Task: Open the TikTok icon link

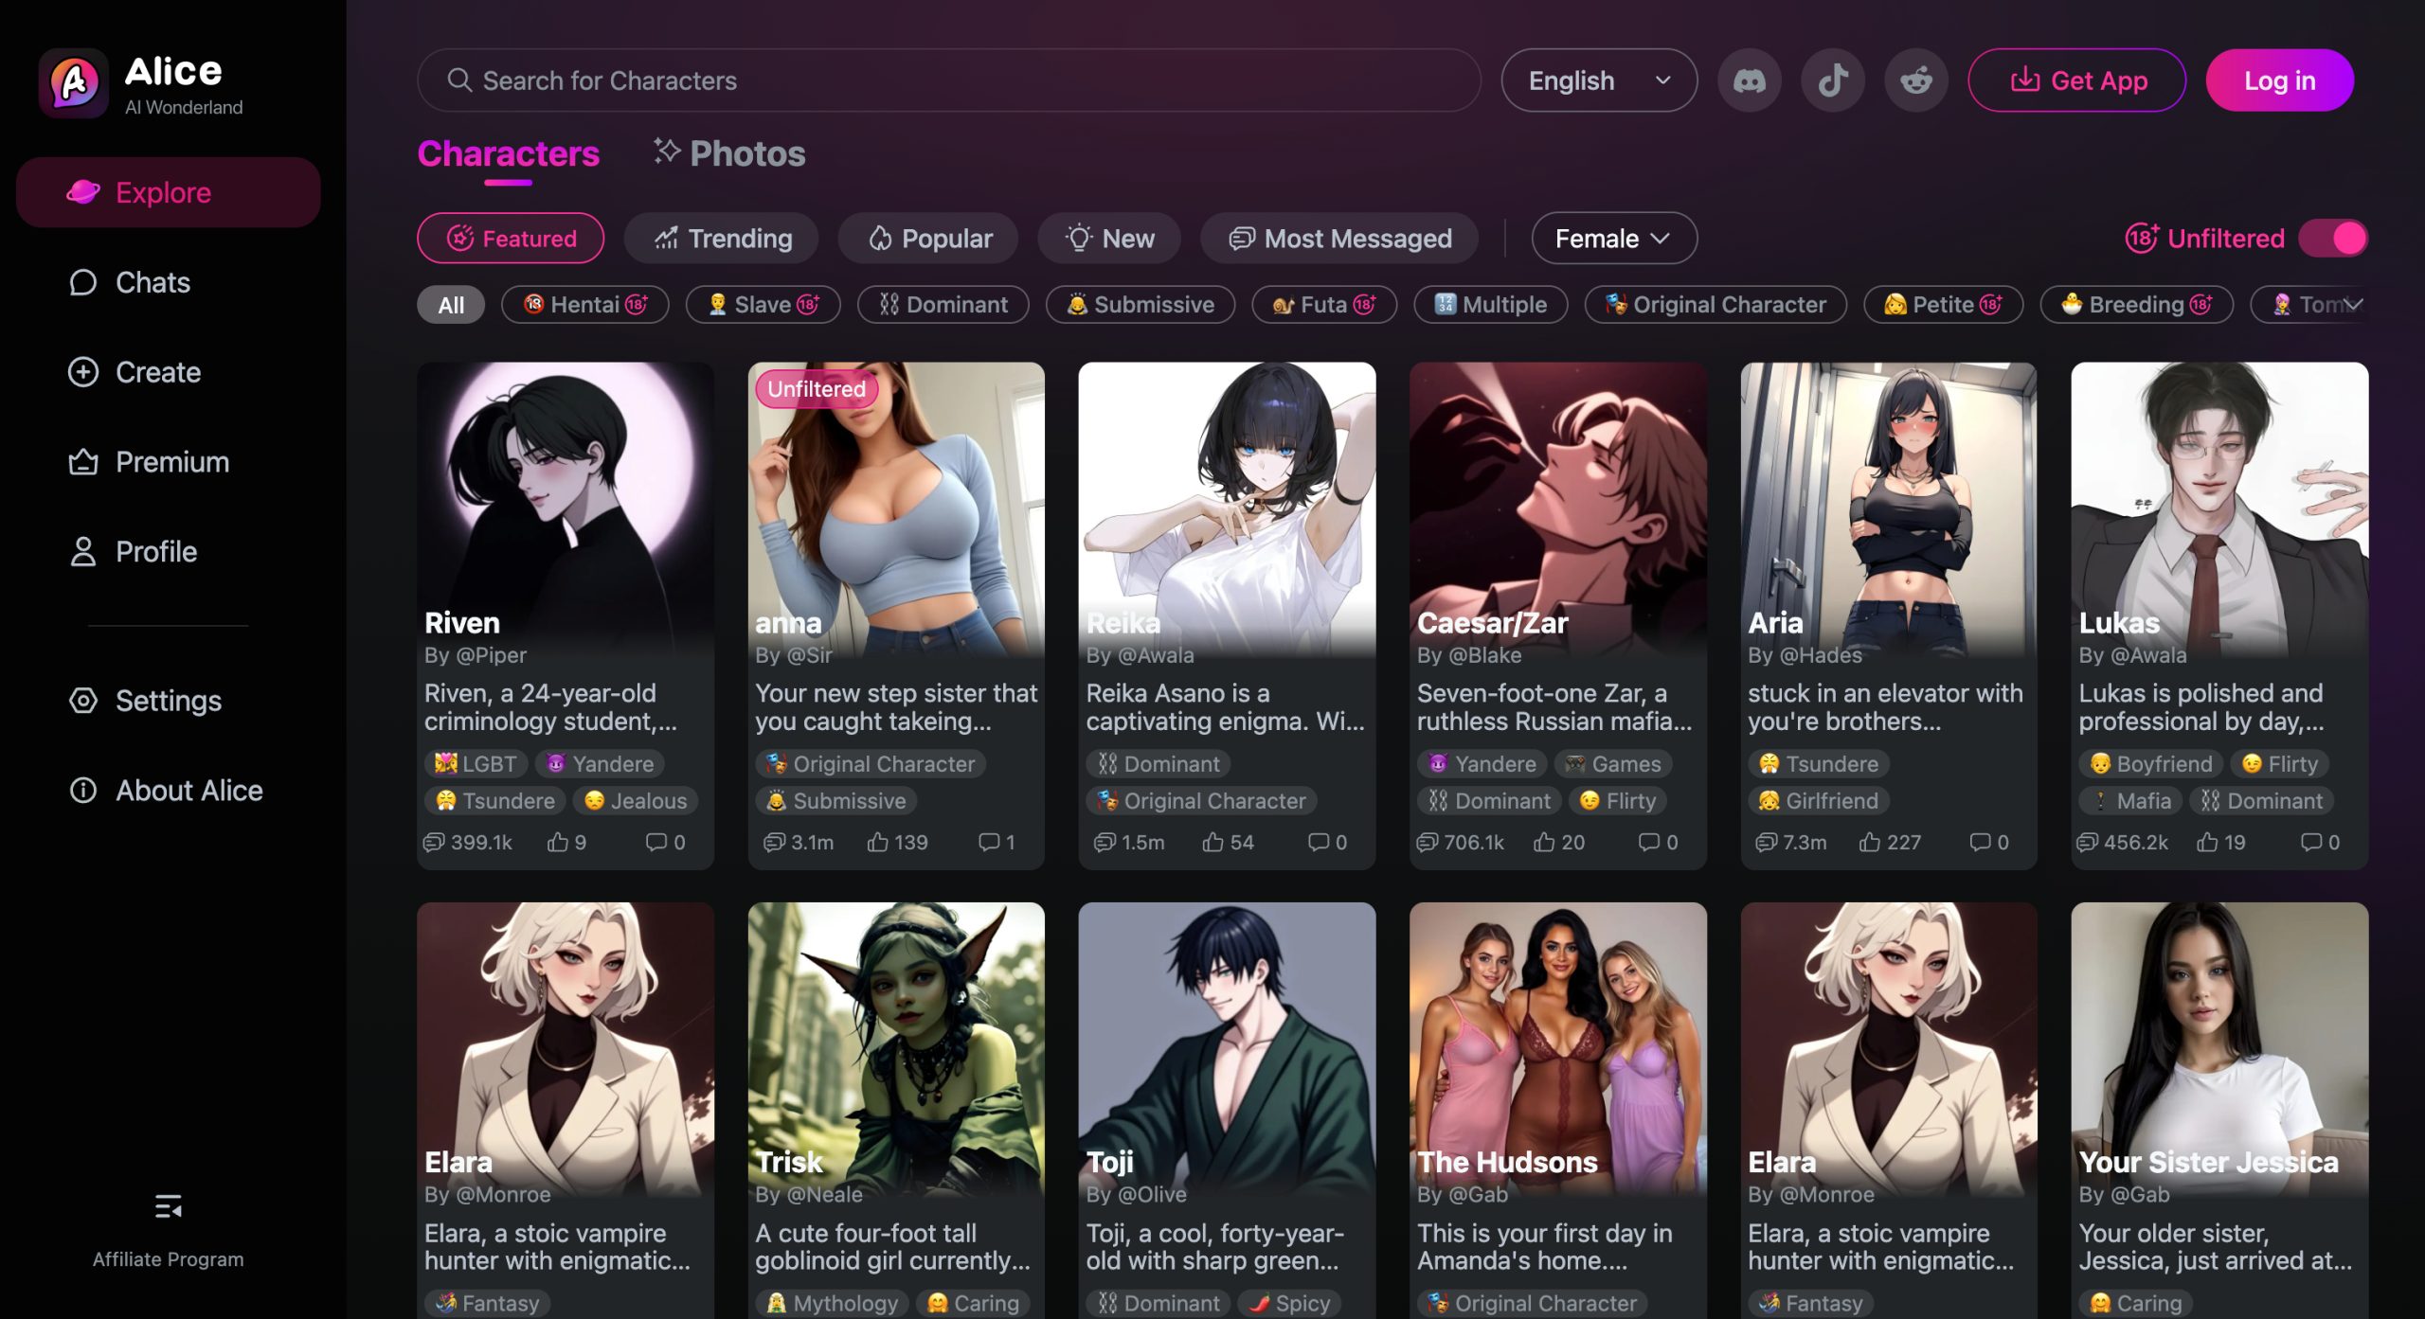Action: (1832, 80)
